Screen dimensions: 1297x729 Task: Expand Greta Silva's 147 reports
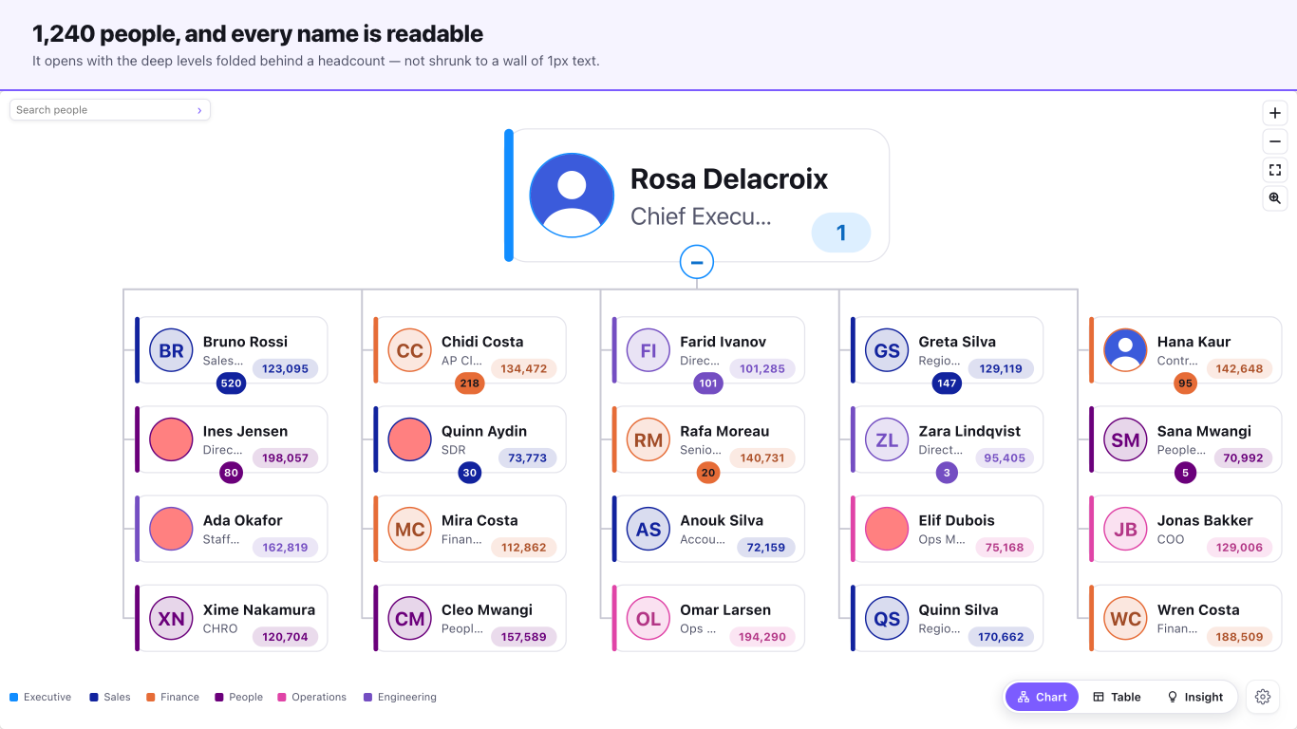[946, 383]
